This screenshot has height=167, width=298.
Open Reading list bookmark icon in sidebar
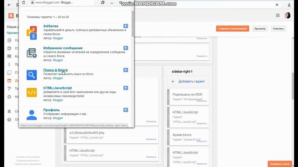click(9, 111)
